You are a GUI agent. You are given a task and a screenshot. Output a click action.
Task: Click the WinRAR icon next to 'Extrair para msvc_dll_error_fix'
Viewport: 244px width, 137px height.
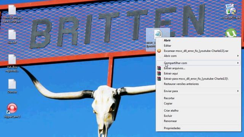(159, 79)
